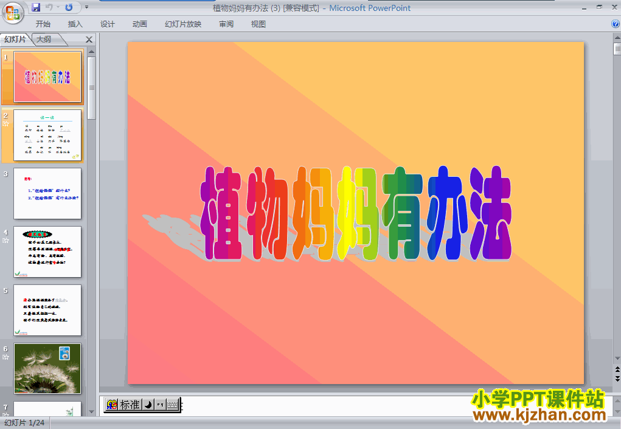This screenshot has height=429, width=621.
Task: Click the 标准 IME mode button
Action: (130, 405)
